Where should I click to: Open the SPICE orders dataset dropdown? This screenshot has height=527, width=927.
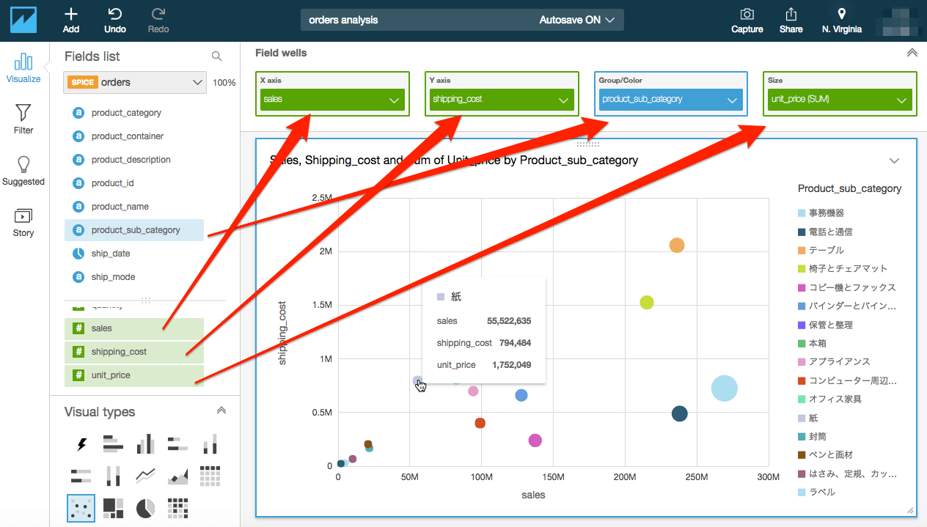pyautogui.click(x=197, y=83)
